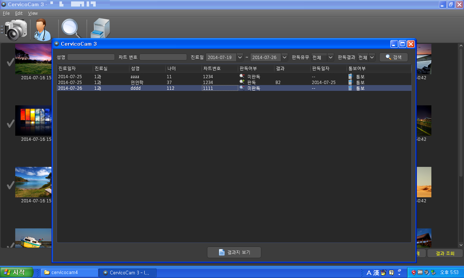Sort by 차트번호 column header
This screenshot has height=278, width=464.
pyautogui.click(x=220, y=68)
